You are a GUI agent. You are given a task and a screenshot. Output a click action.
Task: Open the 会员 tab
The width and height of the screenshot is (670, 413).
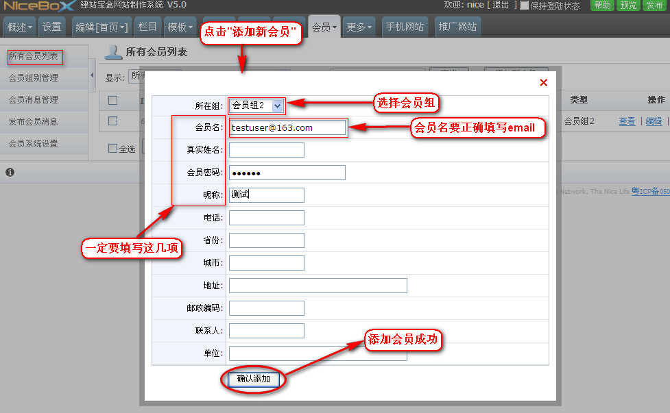[324, 27]
